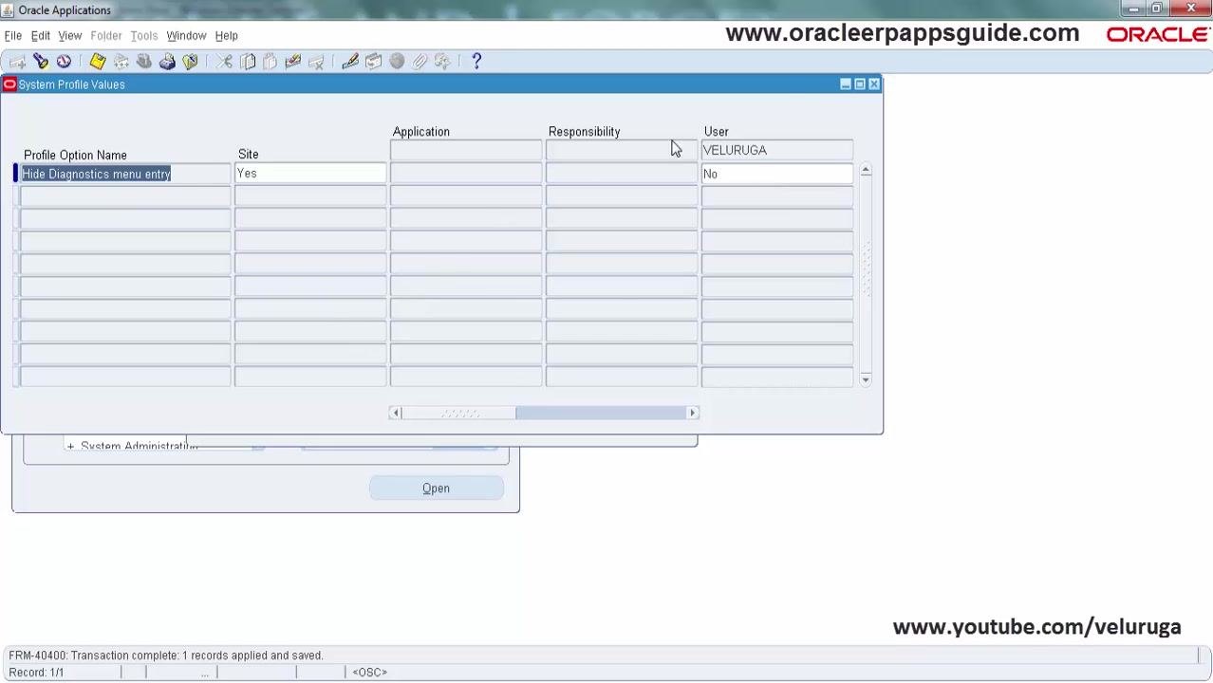This screenshot has height=683, width=1213.
Task: Click the Clear Record eraser icon
Action: (293, 62)
